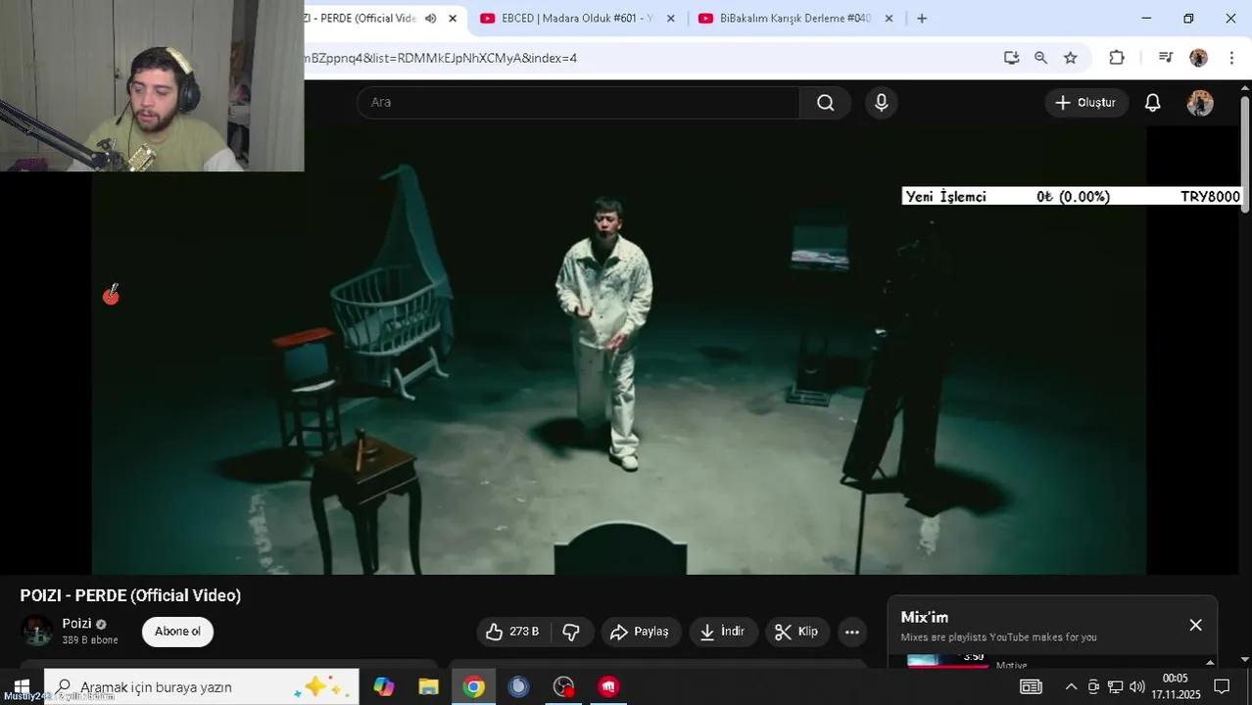This screenshot has height=705, width=1252.
Task: Open YouTube notifications bell
Action: point(1153,103)
